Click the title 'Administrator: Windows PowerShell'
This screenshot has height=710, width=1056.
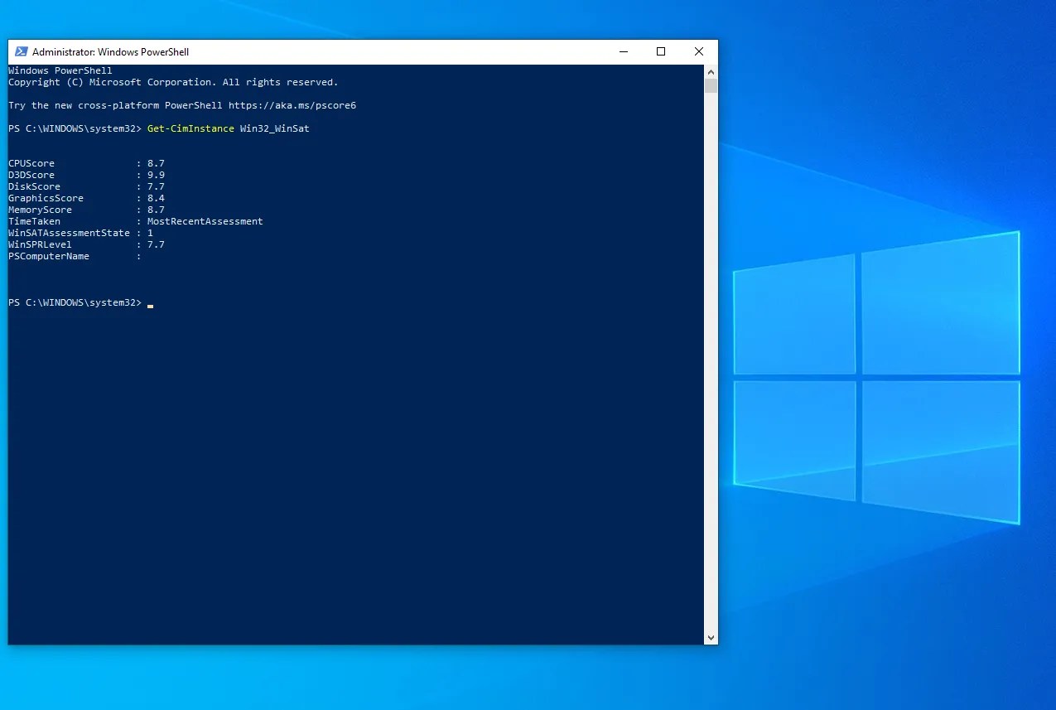click(x=110, y=52)
